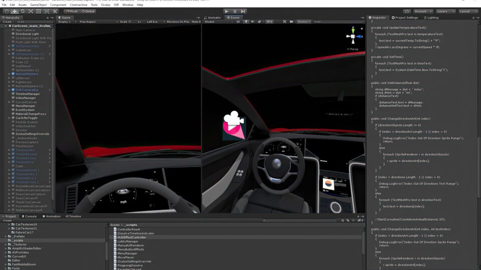Open the Layout dropdown

coord(468,11)
